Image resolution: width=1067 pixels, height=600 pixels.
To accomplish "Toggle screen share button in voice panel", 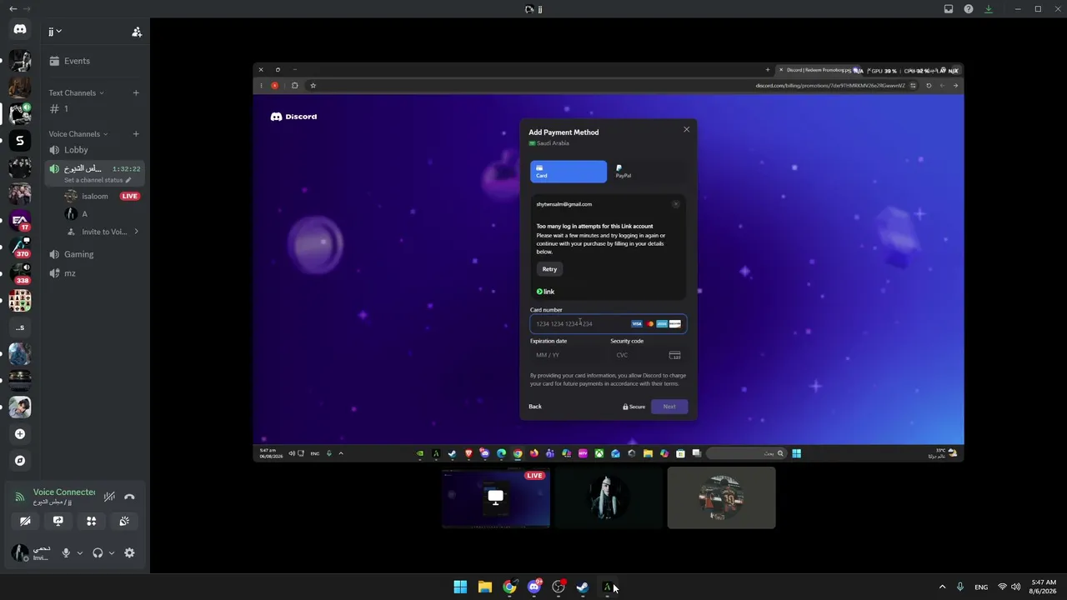I will click(x=58, y=521).
